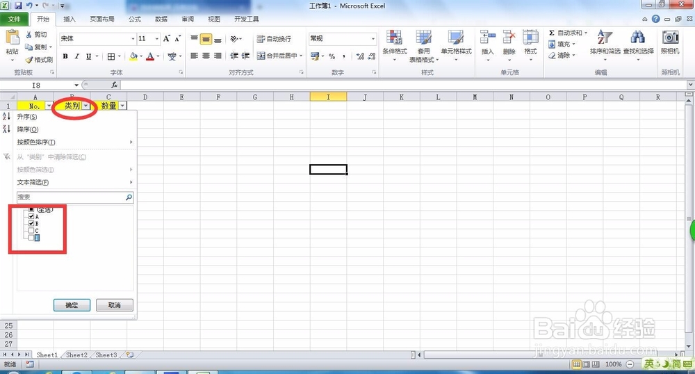Toggle the Select All (全选) checkbox
Image resolution: width=695 pixels, height=374 pixels.
point(31,209)
